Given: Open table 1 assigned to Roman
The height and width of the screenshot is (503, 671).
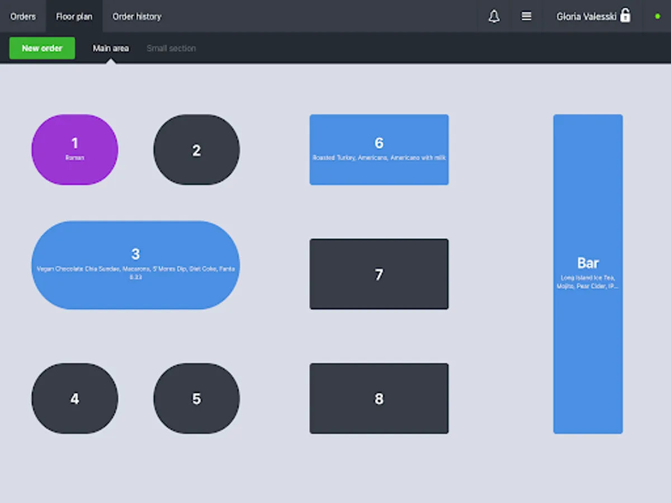Looking at the screenshot, I should [74, 149].
